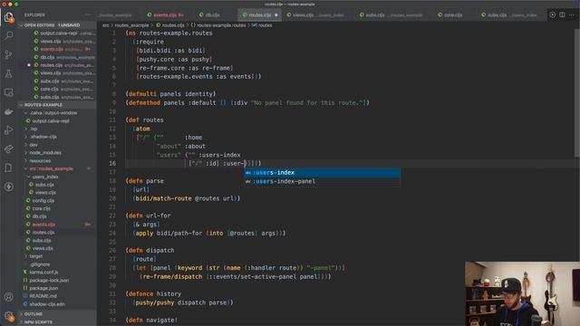
Task: Open the Accounts icon in activity bar
Action: tap(8, 297)
